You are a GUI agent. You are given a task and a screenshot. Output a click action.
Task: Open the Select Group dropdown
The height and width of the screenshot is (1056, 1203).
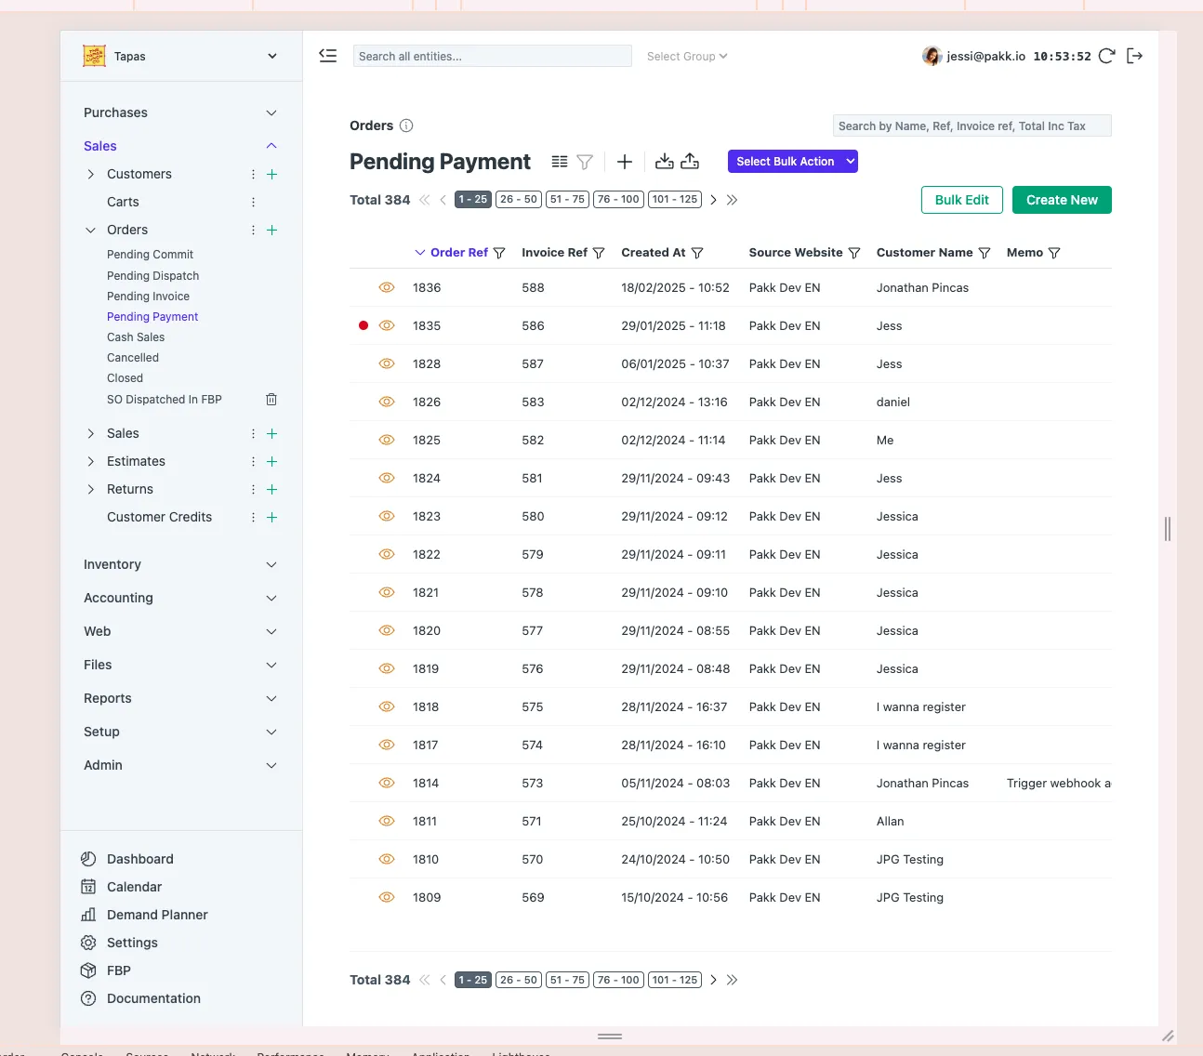coord(686,56)
